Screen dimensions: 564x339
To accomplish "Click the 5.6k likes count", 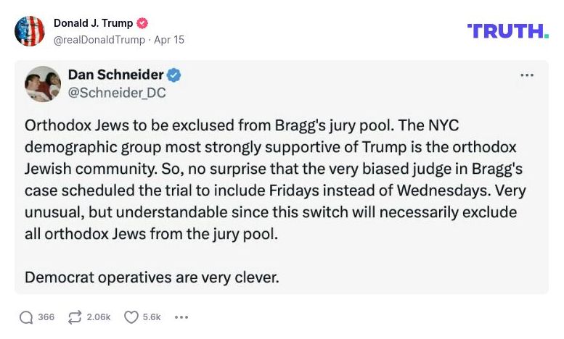I will click(x=152, y=317).
